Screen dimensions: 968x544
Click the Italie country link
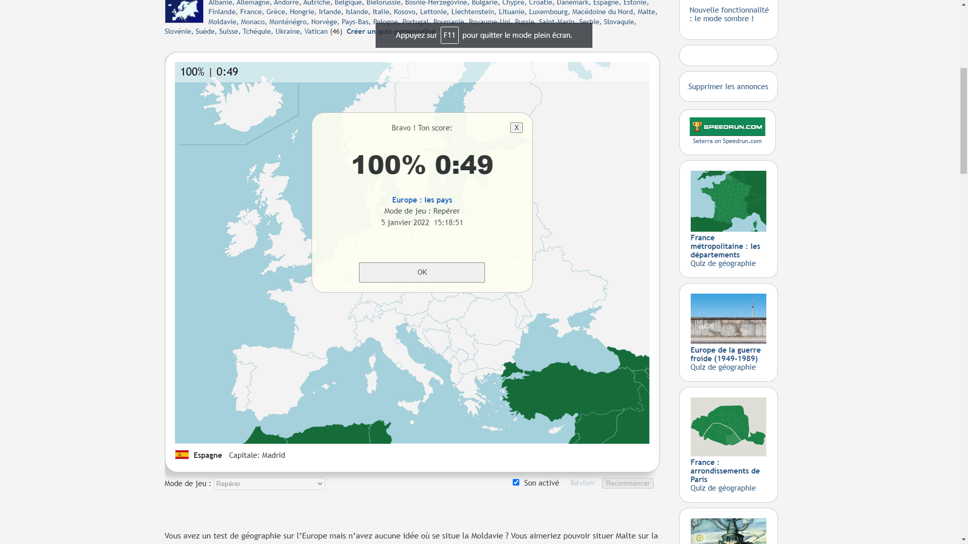(381, 12)
